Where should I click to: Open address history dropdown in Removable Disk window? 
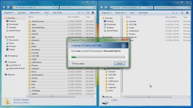click(148, 8)
